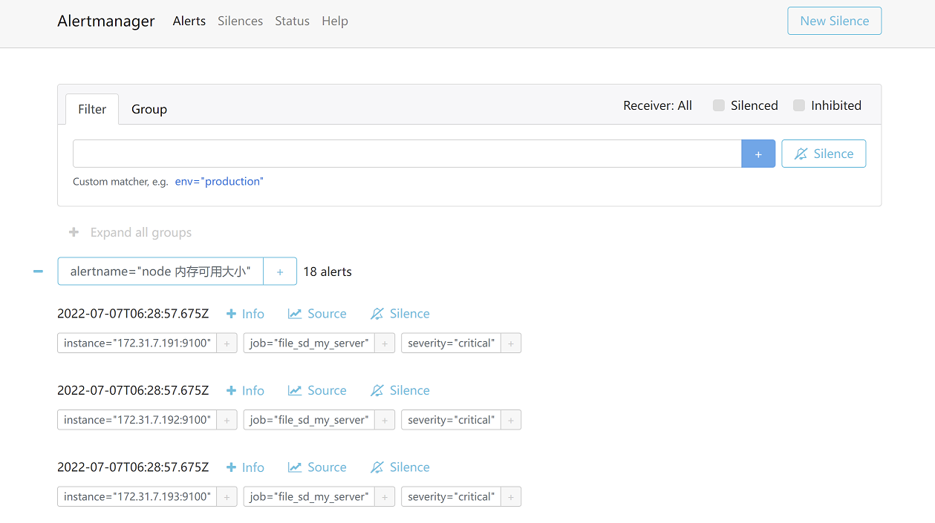
Task: Add filter with blue plus button
Action: tap(758, 154)
